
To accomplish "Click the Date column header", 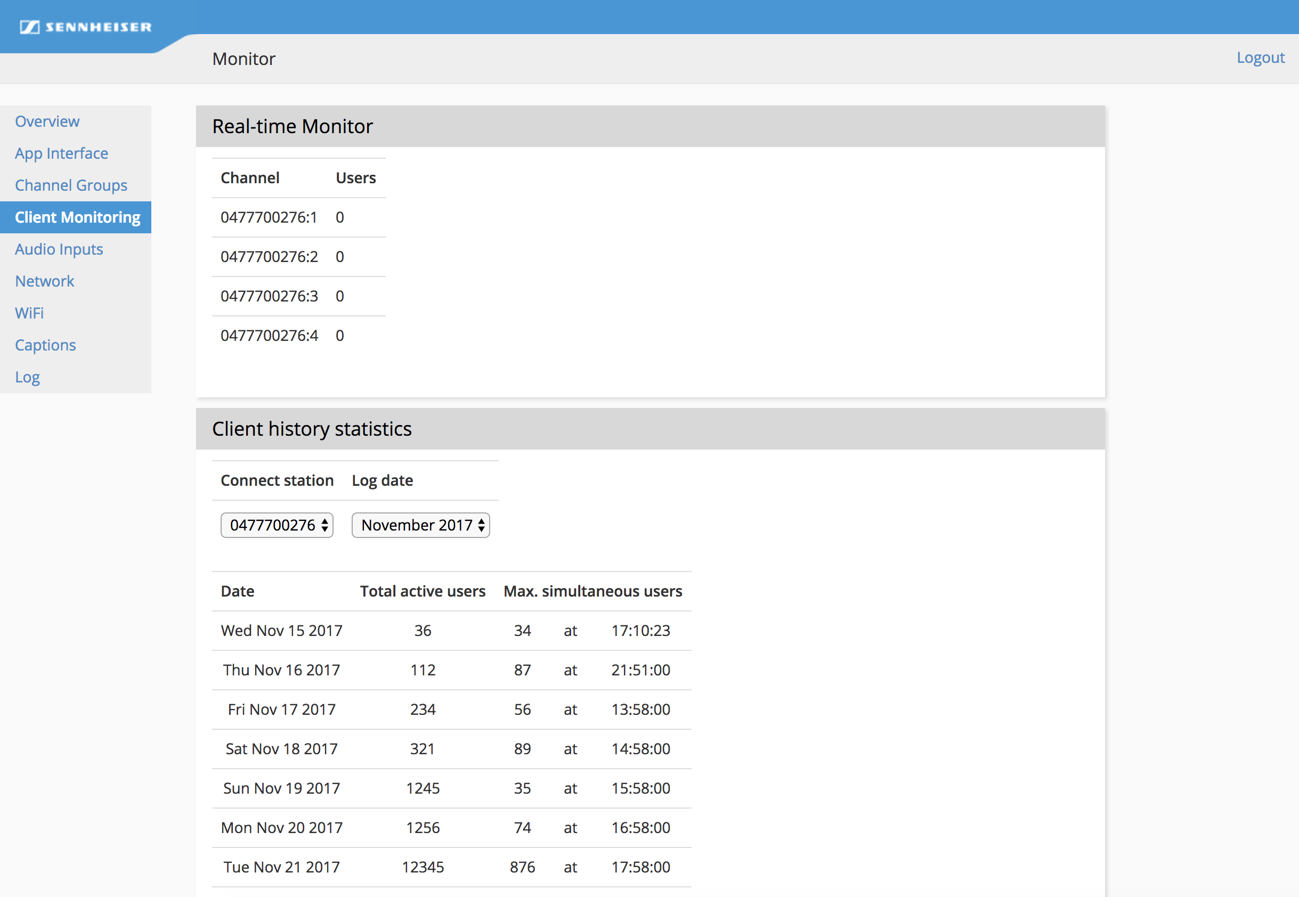I will pos(237,591).
